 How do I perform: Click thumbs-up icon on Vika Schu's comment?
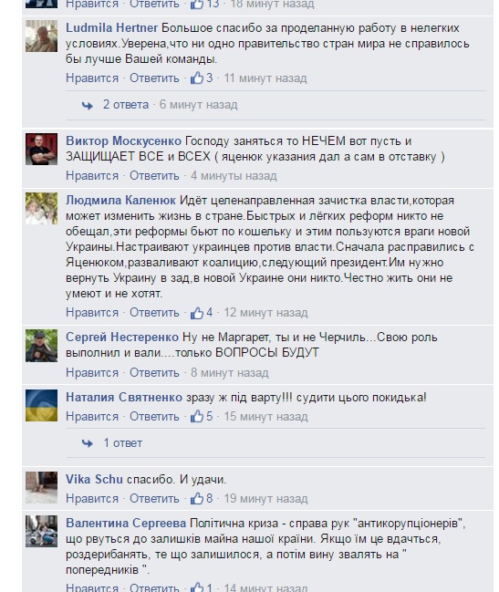pos(197,498)
